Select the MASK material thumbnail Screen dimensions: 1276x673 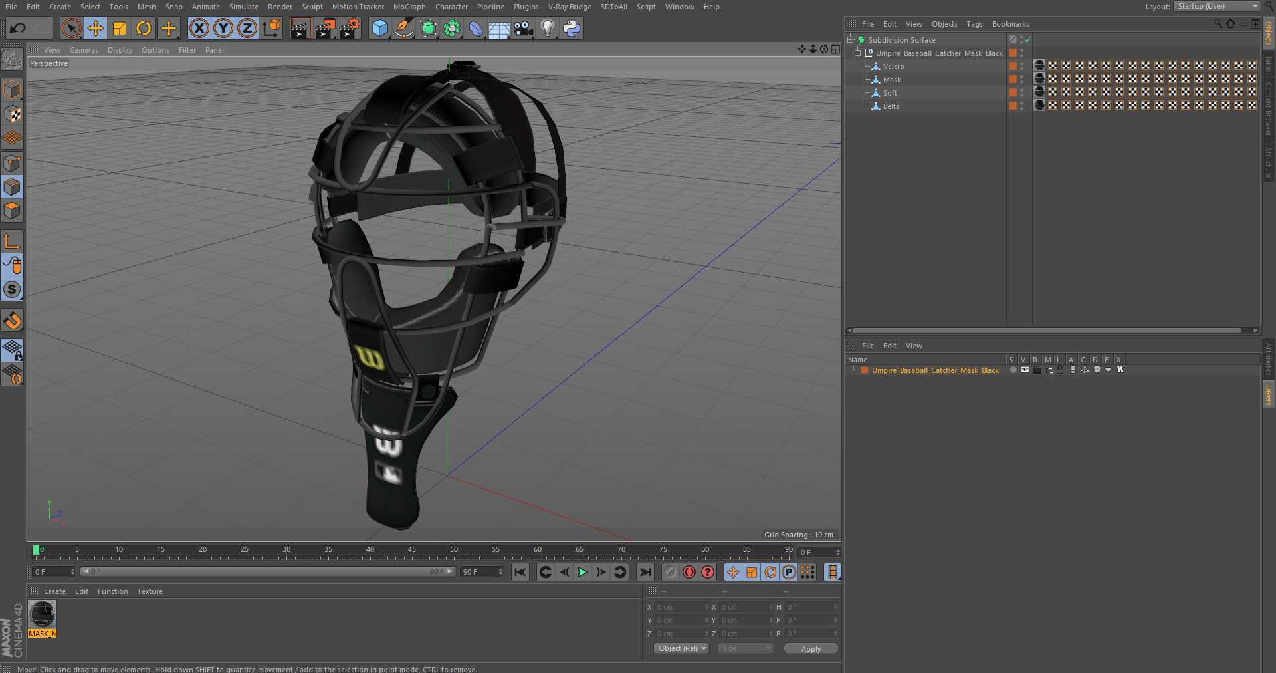pos(43,614)
